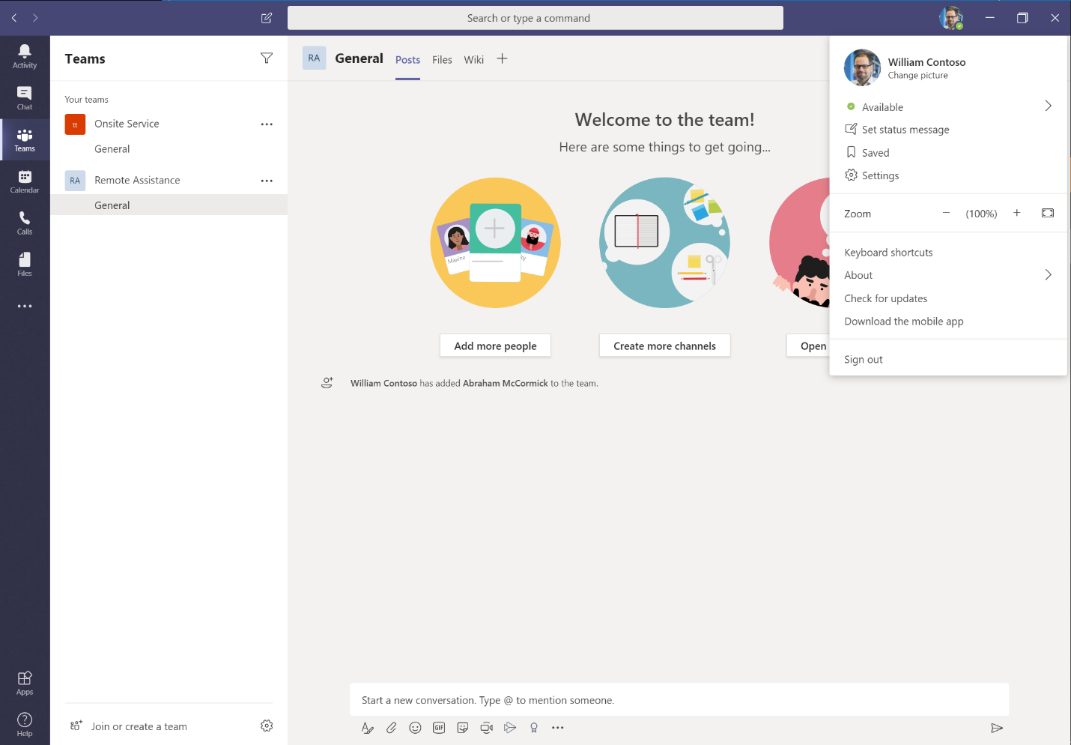Open the Activity feed

pos(25,56)
